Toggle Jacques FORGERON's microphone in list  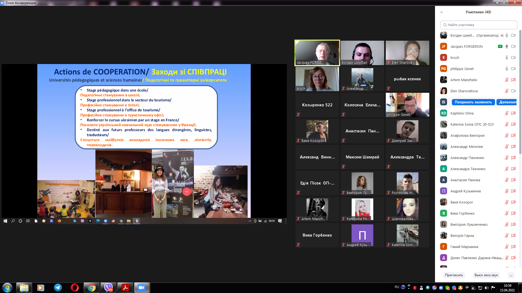coord(507,46)
